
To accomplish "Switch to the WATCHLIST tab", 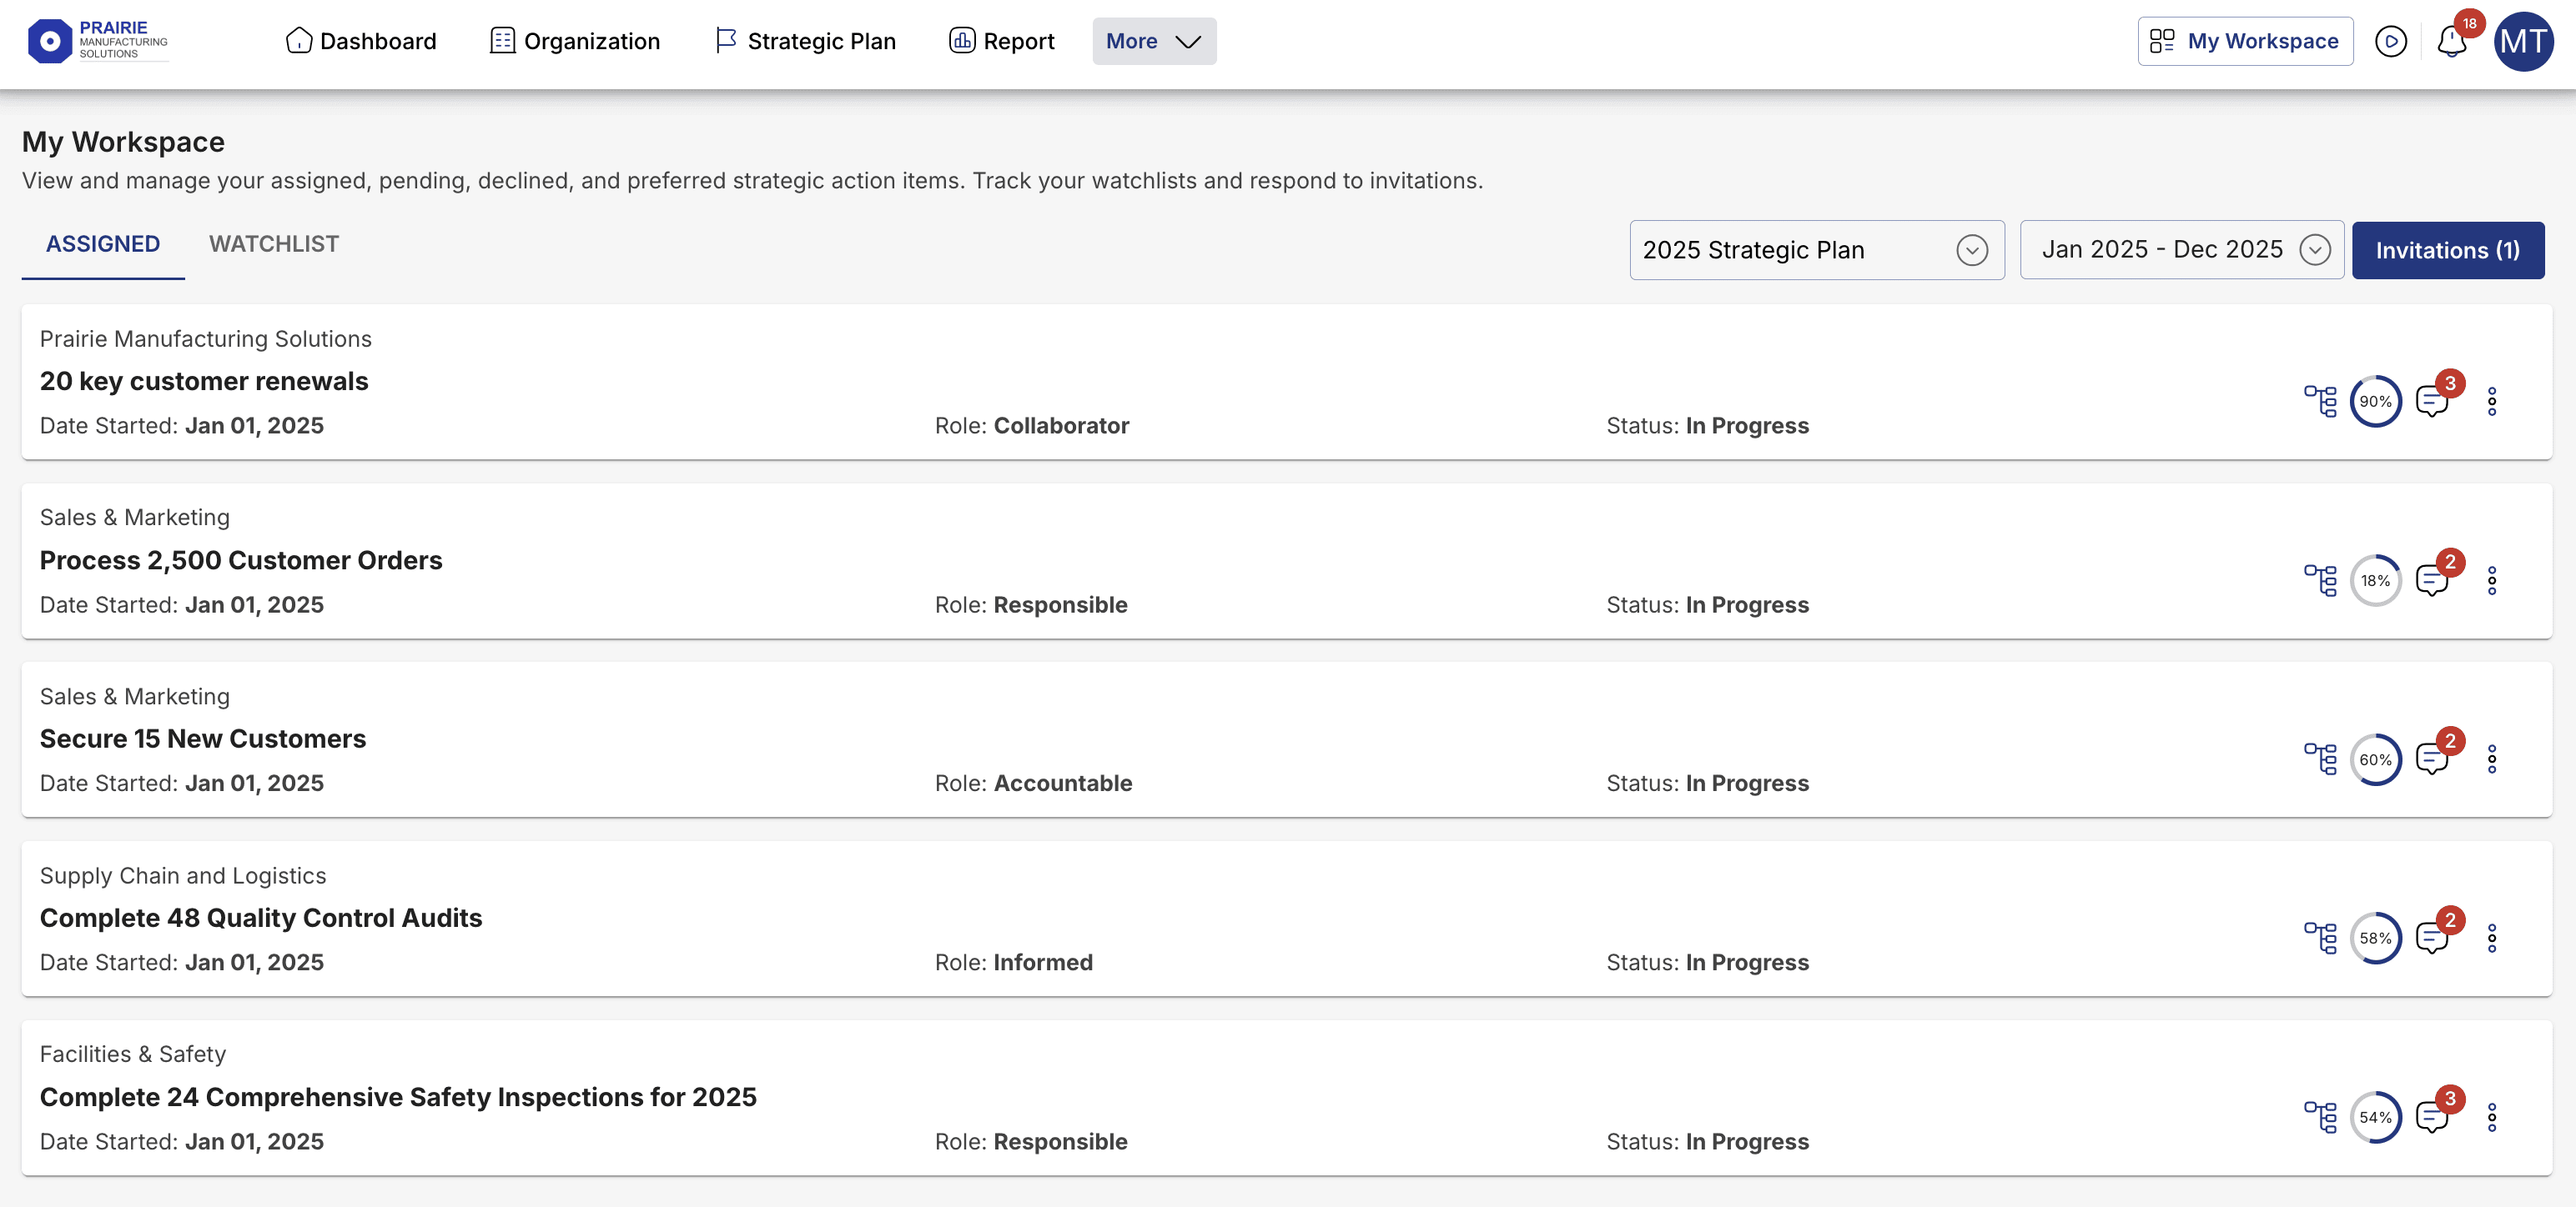I will [274, 243].
